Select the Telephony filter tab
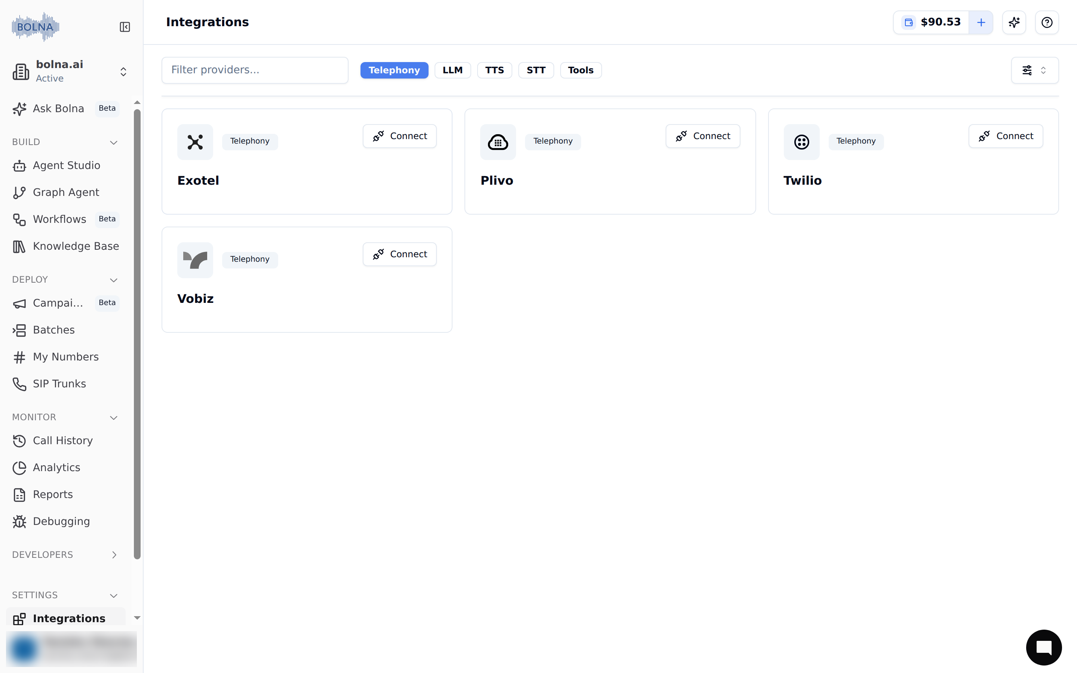This screenshot has width=1077, height=673. pyautogui.click(x=394, y=70)
